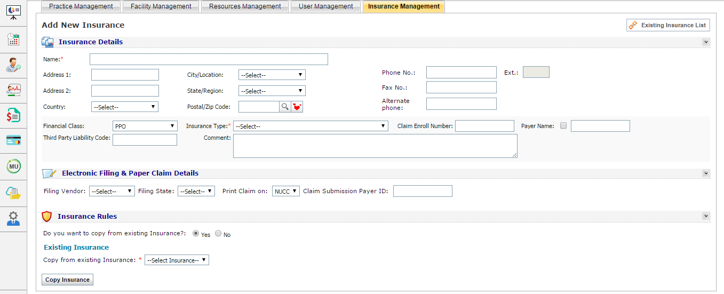Click the magnifier icon beside Postal/Zip Code
This screenshot has width=724, height=294.
(285, 107)
